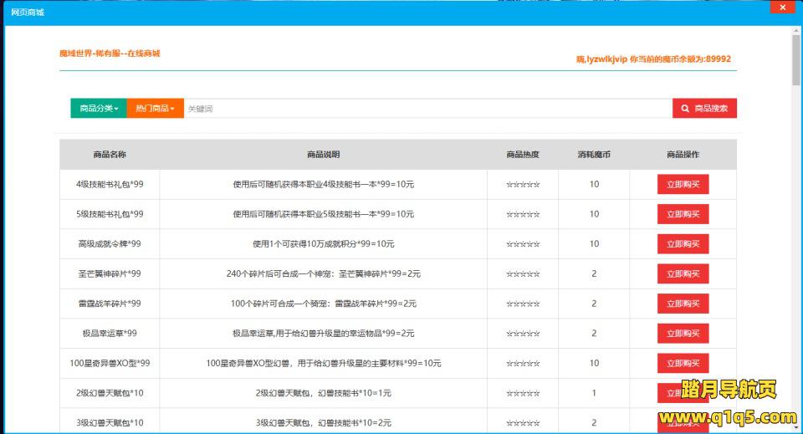Click star rating for 高级成就令牌*99
The height and width of the screenshot is (434, 803).
[523, 244]
